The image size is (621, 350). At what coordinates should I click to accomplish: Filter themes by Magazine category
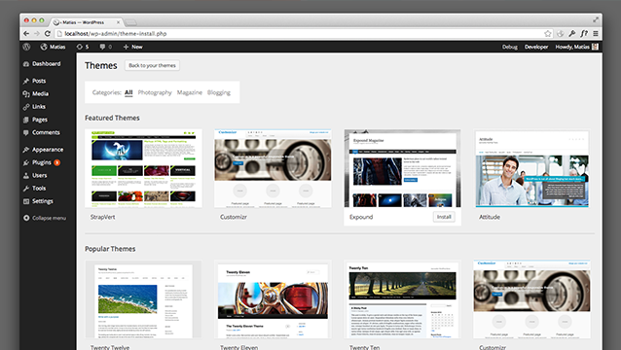click(189, 92)
